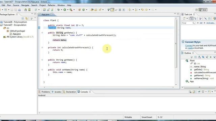Click the Debug bug icon
The height and width of the screenshot is (121, 216).
(58, 10)
